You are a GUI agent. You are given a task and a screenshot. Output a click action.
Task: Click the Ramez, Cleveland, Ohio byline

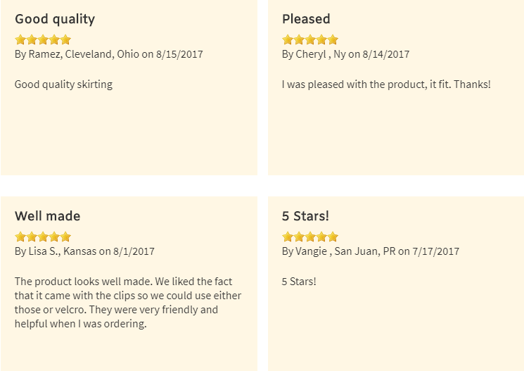[x=108, y=54]
